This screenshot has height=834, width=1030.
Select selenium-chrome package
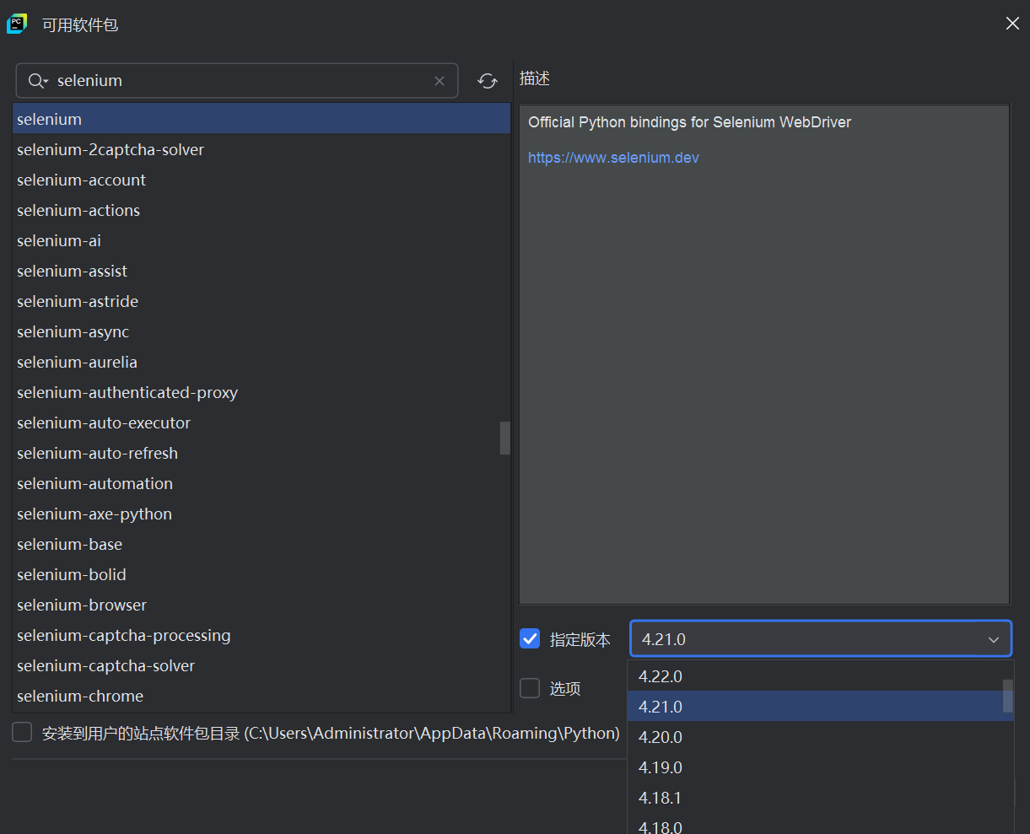(x=262, y=696)
